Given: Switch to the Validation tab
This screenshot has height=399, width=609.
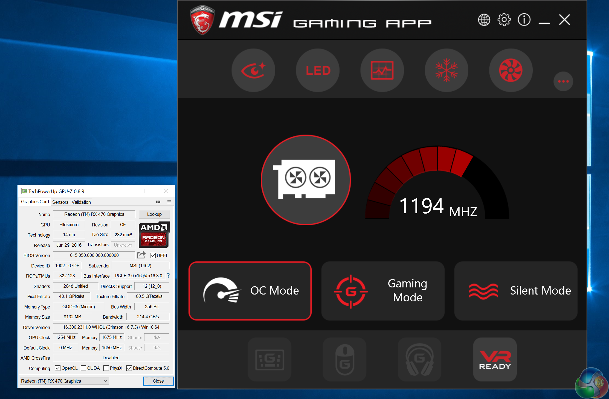Looking at the screenshot, I should coord(81,202).
